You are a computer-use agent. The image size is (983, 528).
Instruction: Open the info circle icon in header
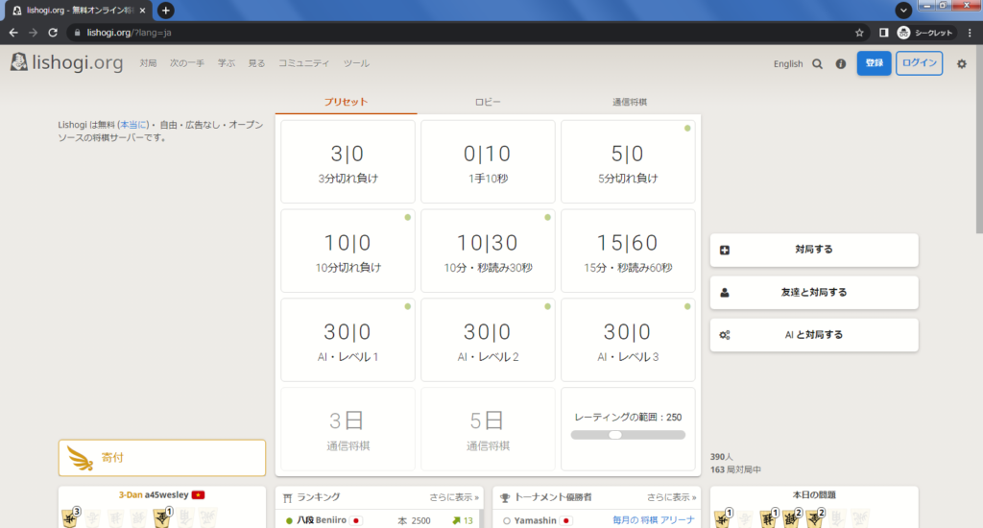click(841, 63)
